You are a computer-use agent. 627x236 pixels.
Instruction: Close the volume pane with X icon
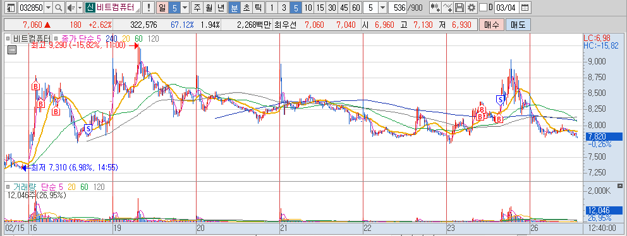click(x=620, y=186)
